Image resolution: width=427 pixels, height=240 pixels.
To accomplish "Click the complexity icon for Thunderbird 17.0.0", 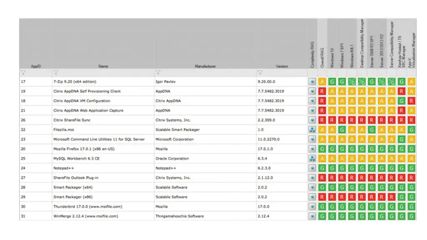I will click(x=312, y=207).
